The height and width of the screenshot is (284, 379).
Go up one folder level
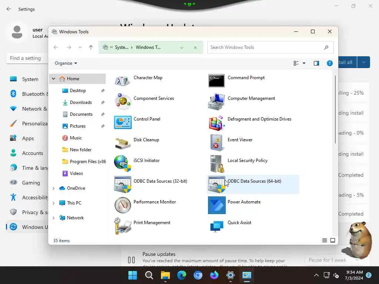pos(91,47)
